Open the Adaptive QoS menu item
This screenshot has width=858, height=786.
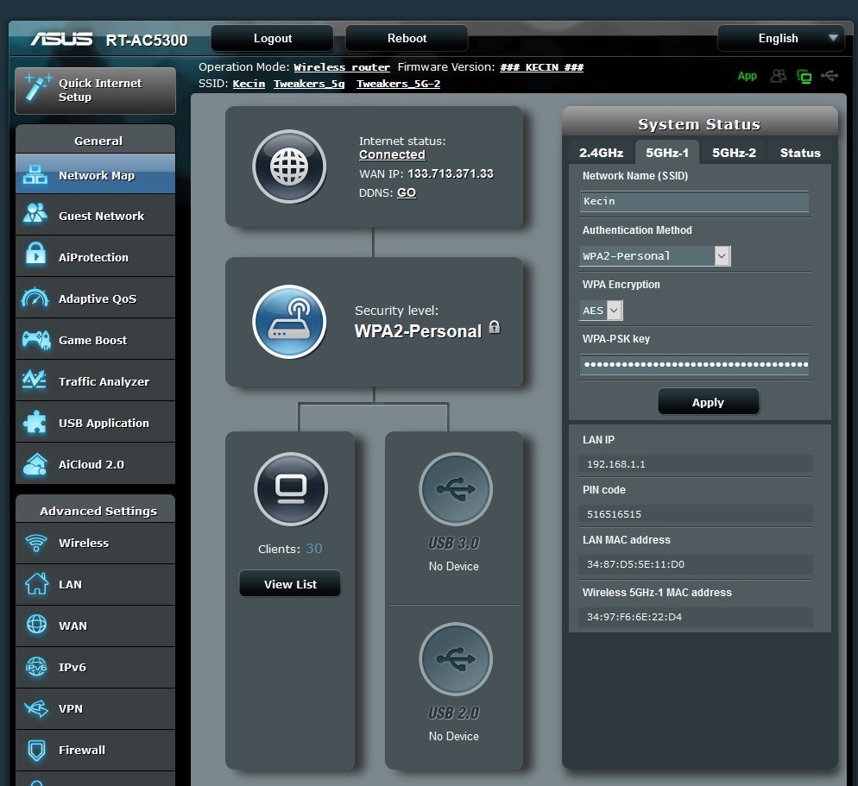(x=95, y=299)
